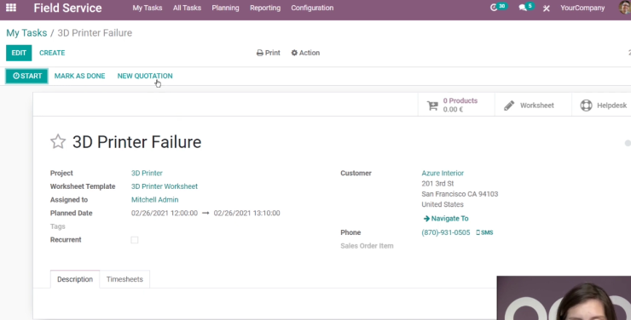Open the 3D Printer project link
Screen dimensions: 631x320
(x=147, y=173)
